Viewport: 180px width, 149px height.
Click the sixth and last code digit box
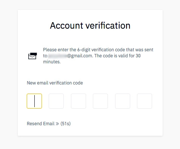coord(145,101)
